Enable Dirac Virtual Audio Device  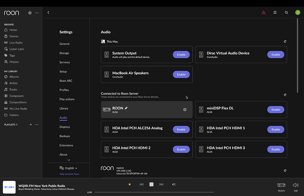pyautogui.click(x=276, y=54)
